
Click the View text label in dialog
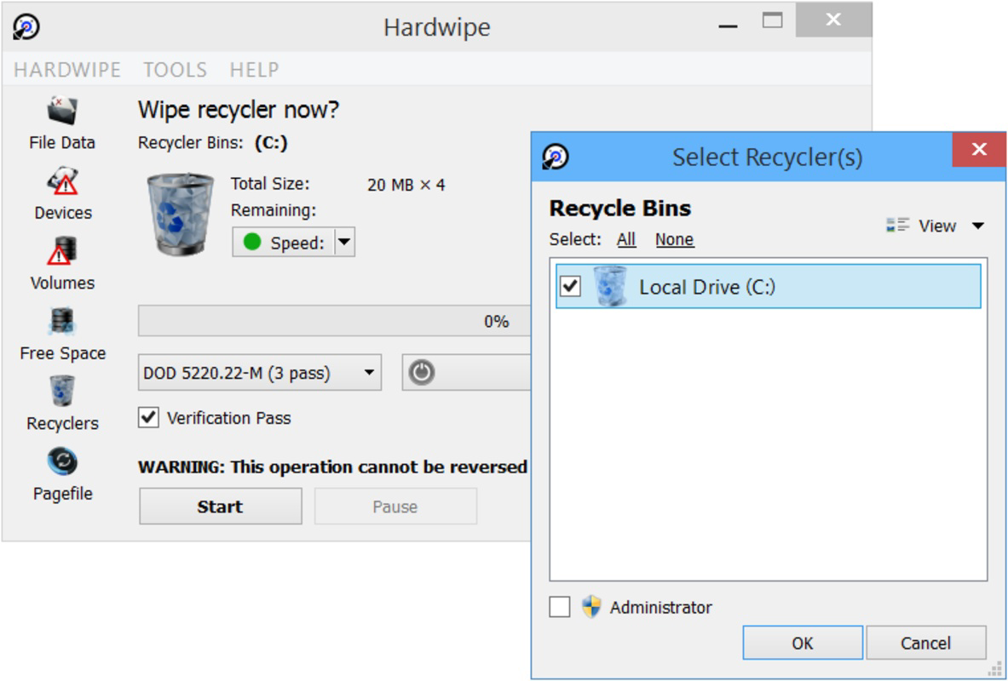pyautogui.click(x=937, y=226)
